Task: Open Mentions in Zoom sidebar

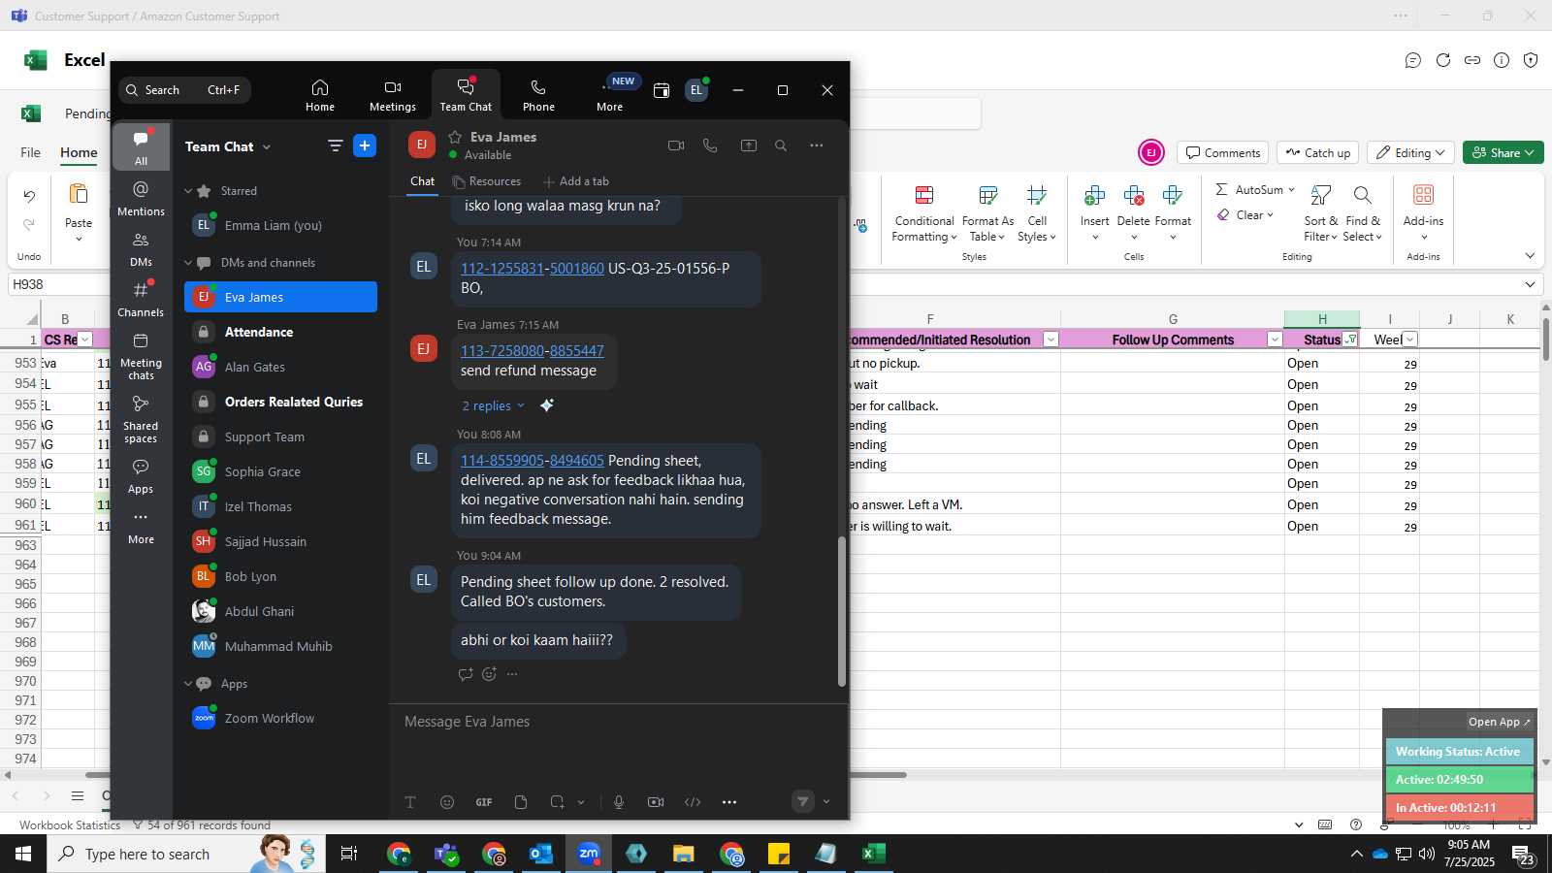Action: coord(141,198)
